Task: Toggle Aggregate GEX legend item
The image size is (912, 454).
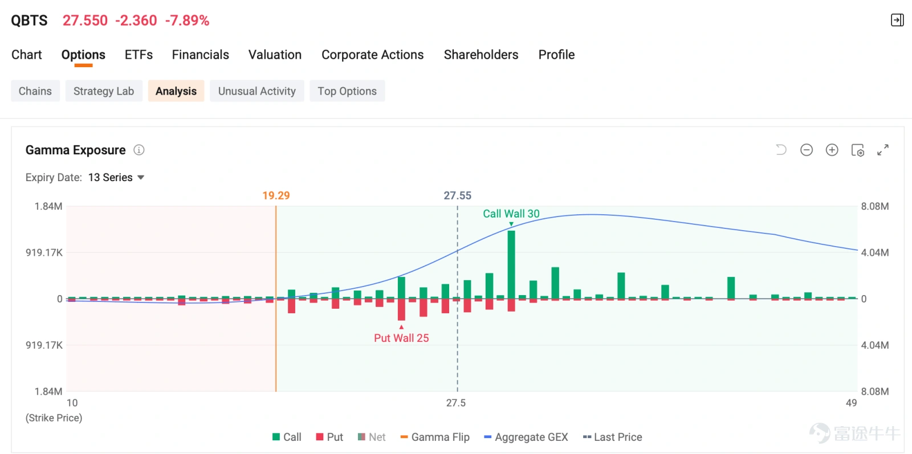Action: tap(526, 437)
